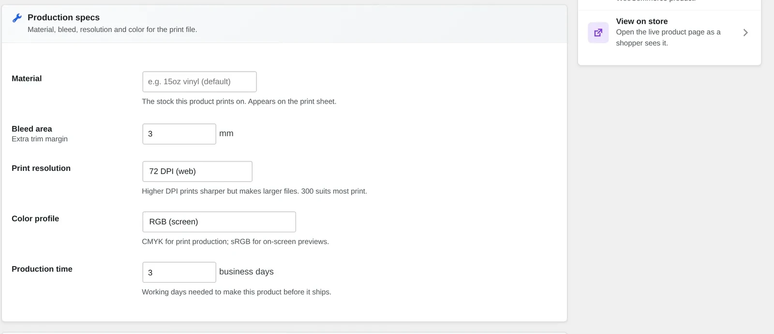Click the external-link icon for View on store
Image resolution: width=774 pixels, height=334 pixels.
(x=598, y=32)
